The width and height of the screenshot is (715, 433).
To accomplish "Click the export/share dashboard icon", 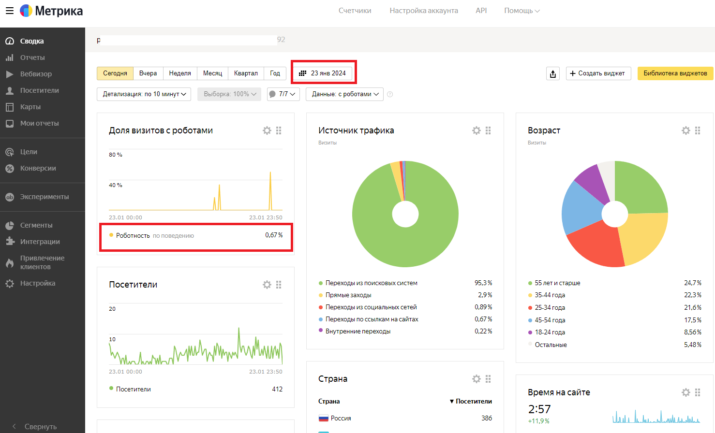I will tap(553, 73).
